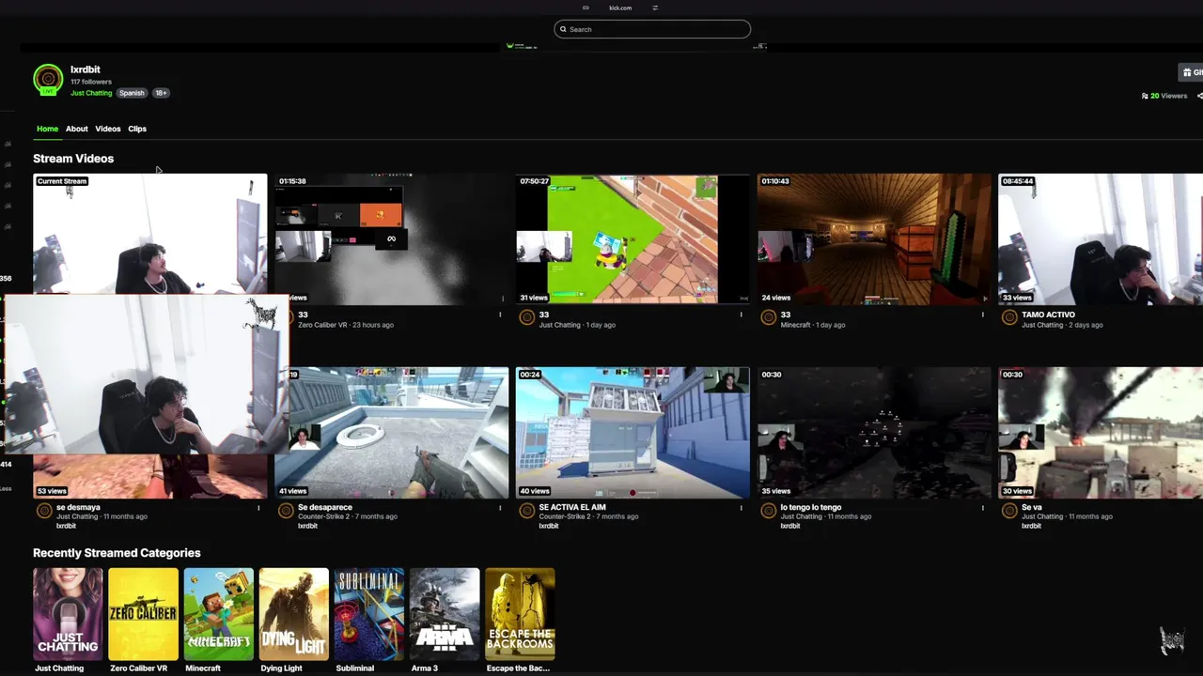Viewport: 1203px width, 676px height.
Task: Click channel avatar beside se desmaya title
Action: point(44,511)
